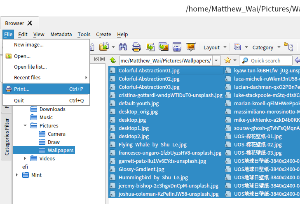Select Print... in the File menu
300x204 pixels.
(x=46, y=89)
